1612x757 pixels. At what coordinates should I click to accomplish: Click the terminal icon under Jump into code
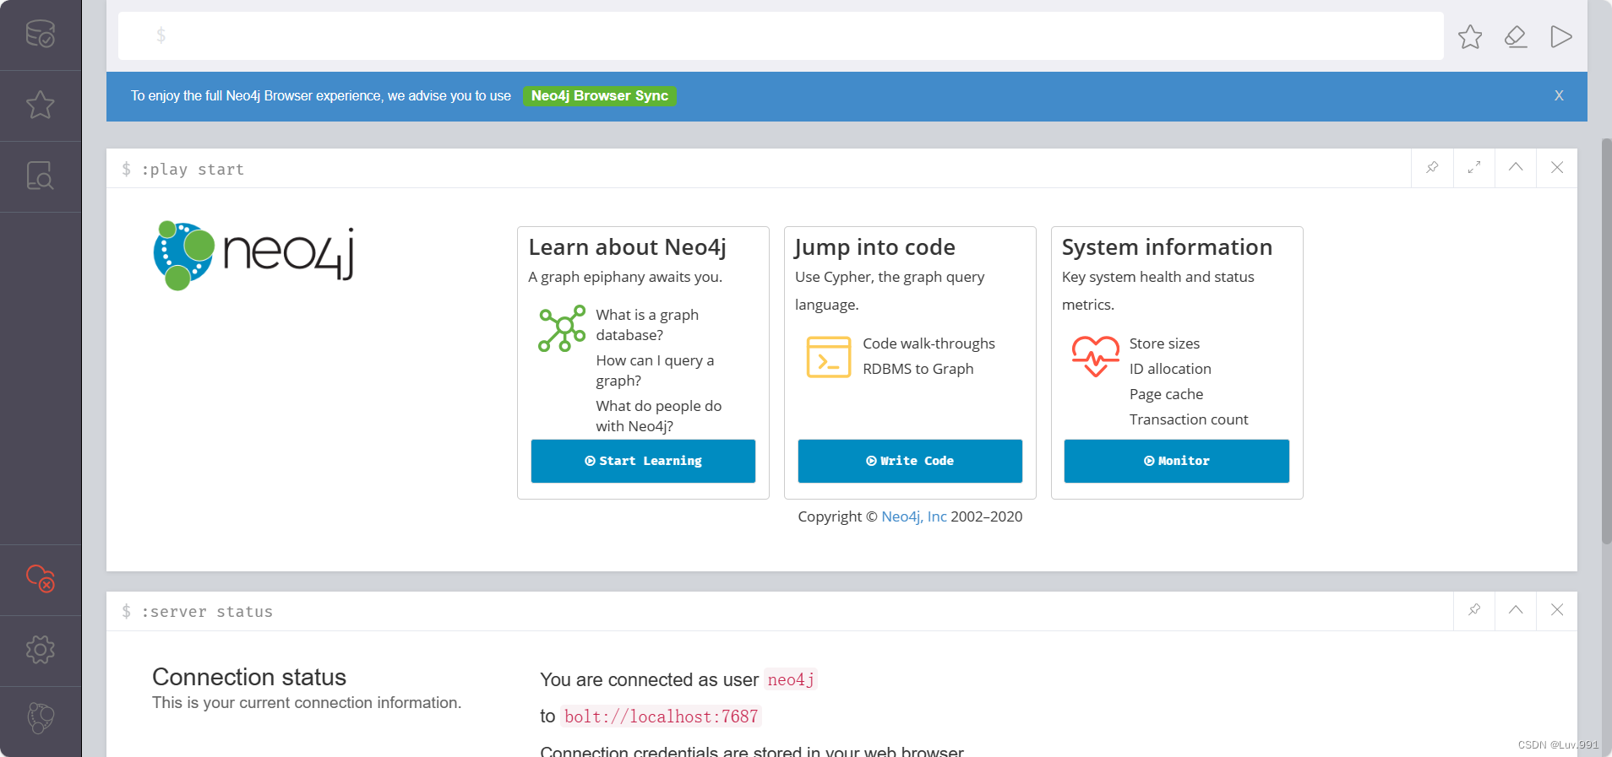click(x=829, y=357)
